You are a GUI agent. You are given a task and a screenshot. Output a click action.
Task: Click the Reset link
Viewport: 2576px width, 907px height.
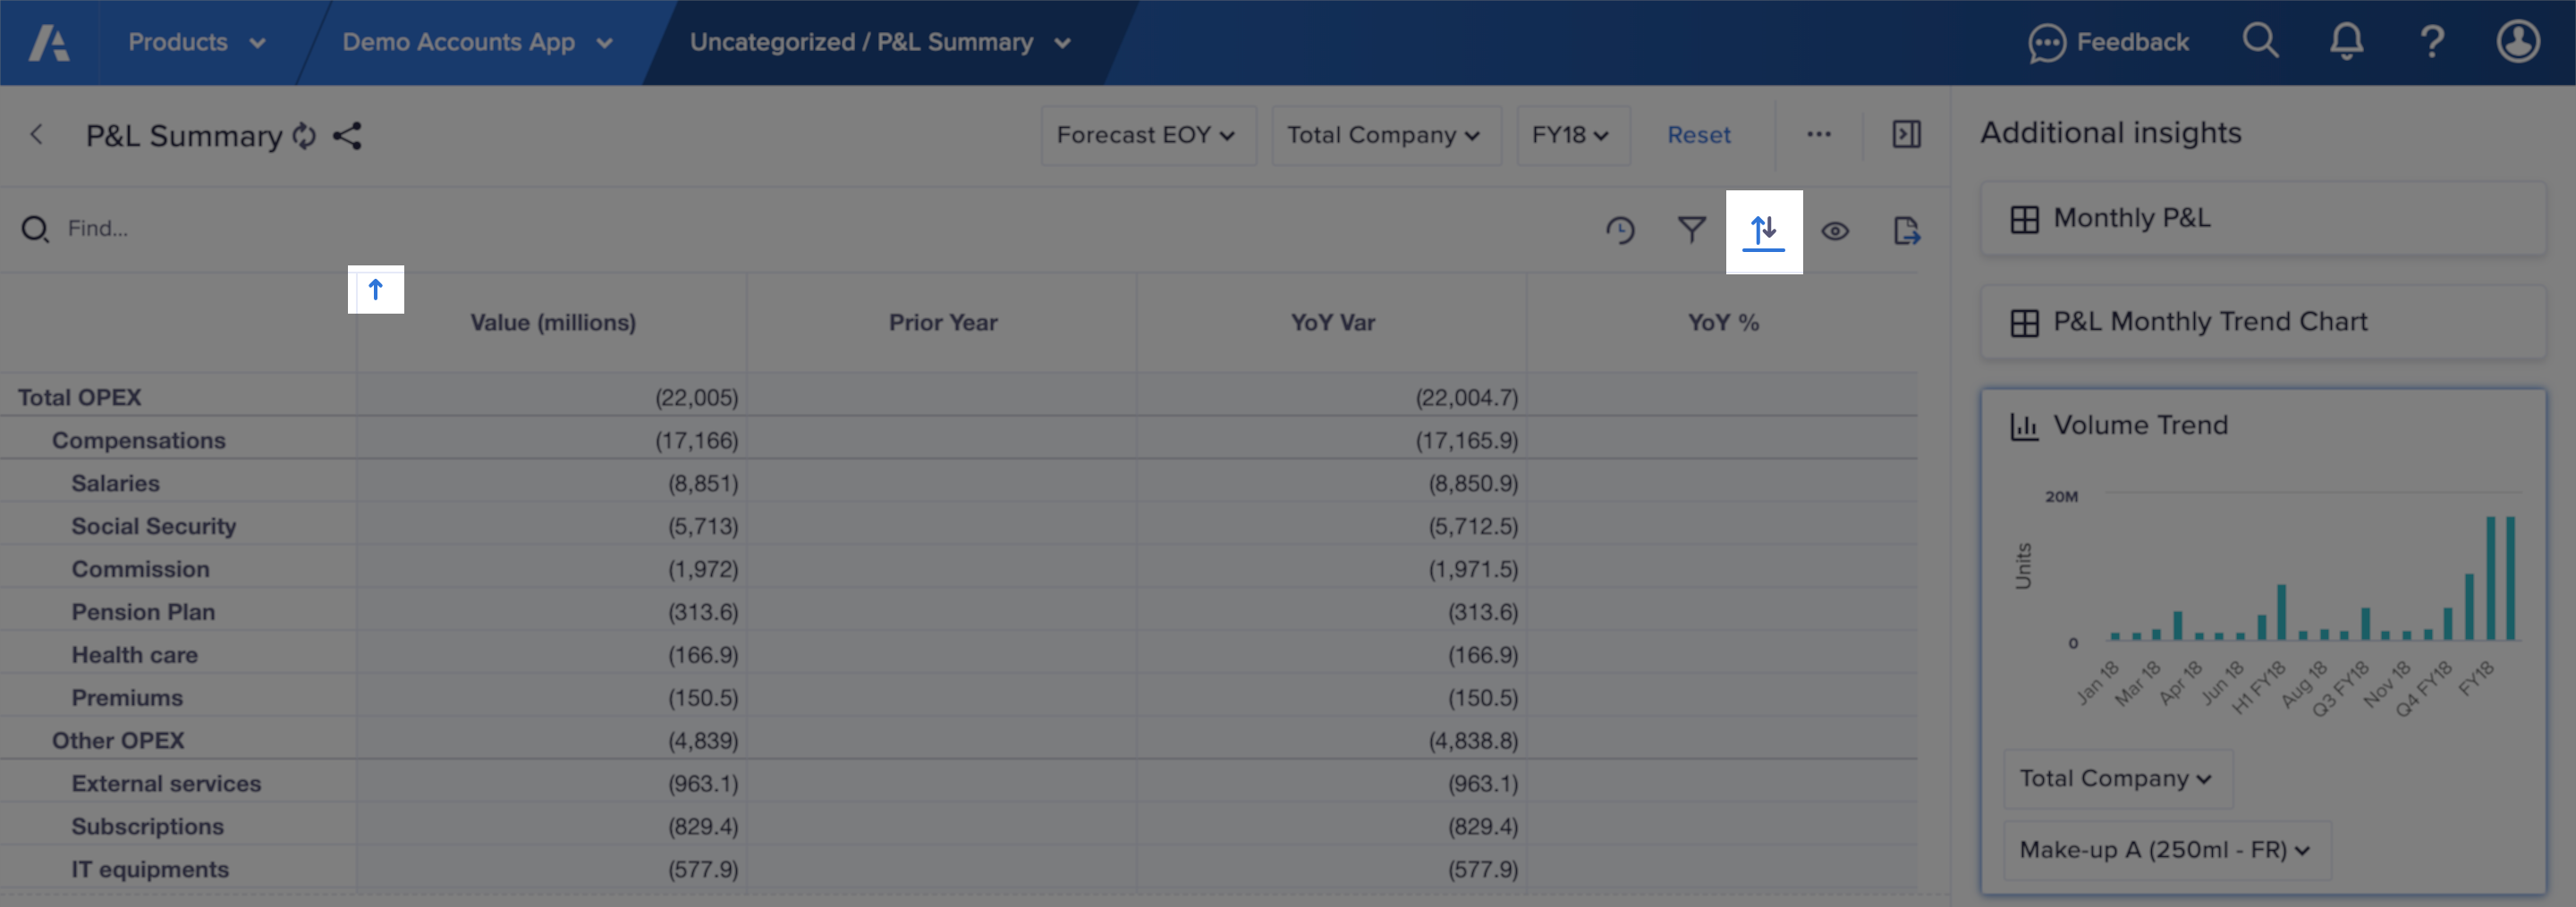click(x=1698, y=135)
